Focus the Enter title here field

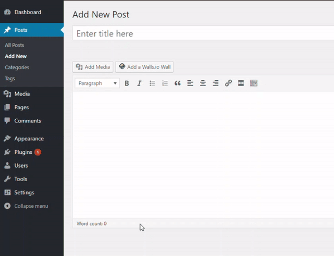203,33
